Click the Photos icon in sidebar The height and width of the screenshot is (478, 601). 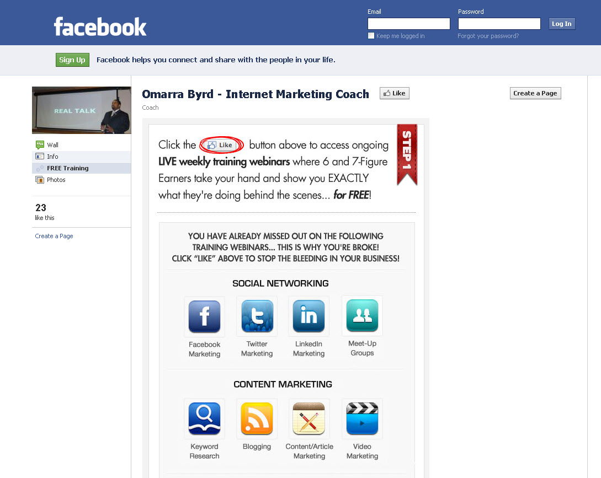(x=40, y=180)
